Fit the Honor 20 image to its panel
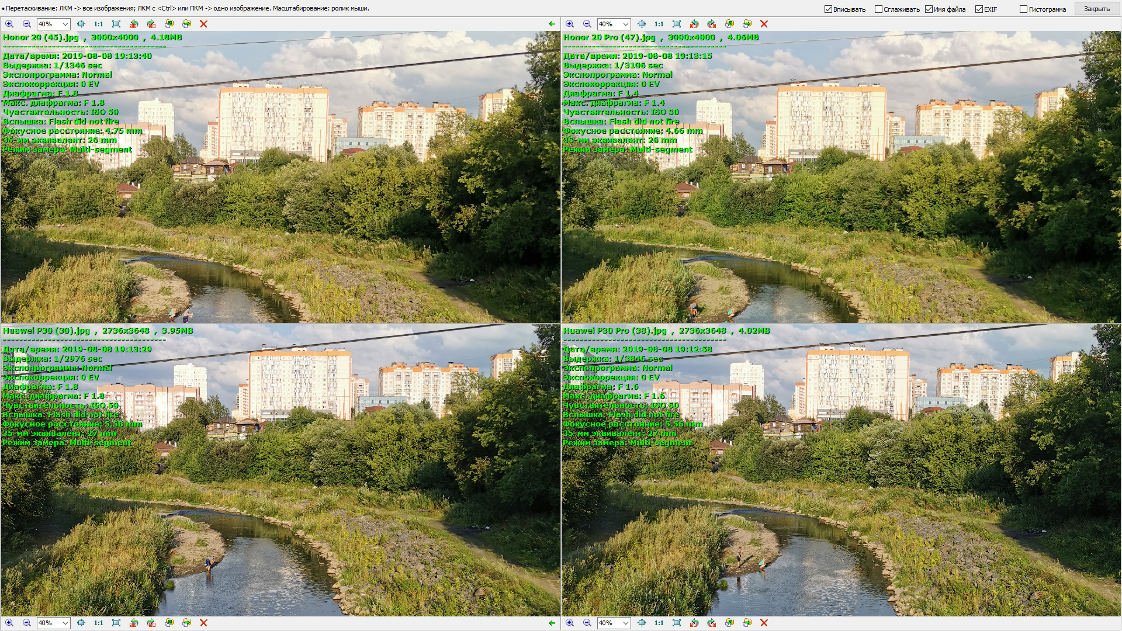The image size is (1122, 631). click(x=116, y=24)
